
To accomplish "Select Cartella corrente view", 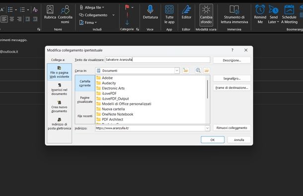I will click(85, 83).
